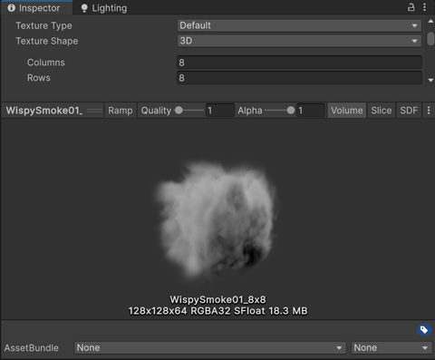435x360 pixels.
Task: Open the Texture Type dropdown
Action: pyautogui.click(x=299, y=25)
